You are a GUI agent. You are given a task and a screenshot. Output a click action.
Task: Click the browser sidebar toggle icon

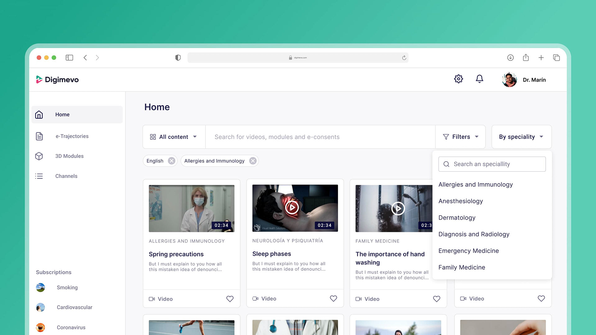click(69, 58)
